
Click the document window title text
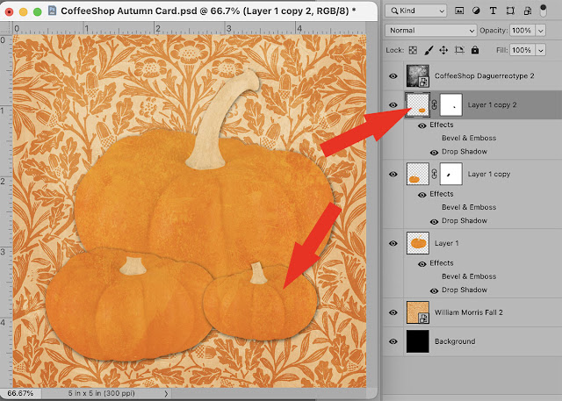tap(208, 11)
